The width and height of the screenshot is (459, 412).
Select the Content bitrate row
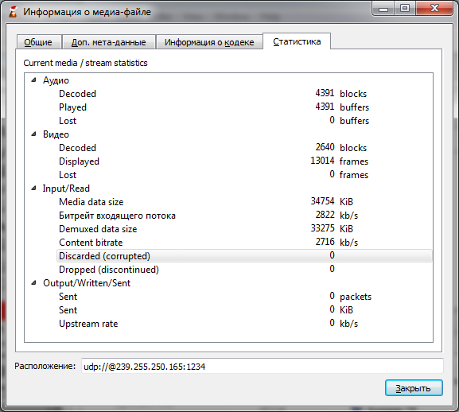tap(244, 243)
